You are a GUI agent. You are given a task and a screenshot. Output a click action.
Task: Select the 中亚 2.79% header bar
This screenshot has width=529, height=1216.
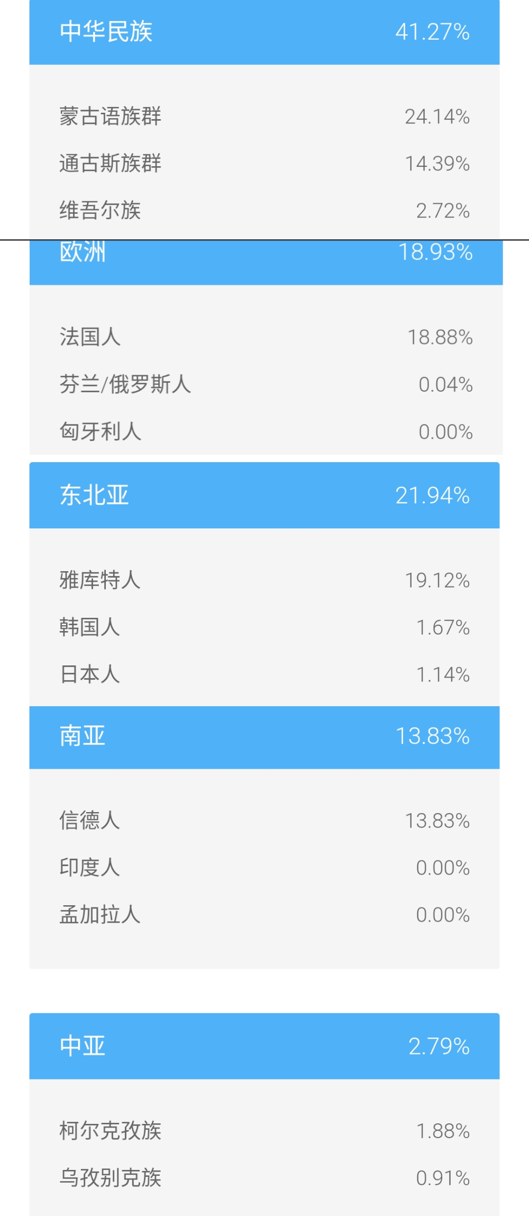264,1046
